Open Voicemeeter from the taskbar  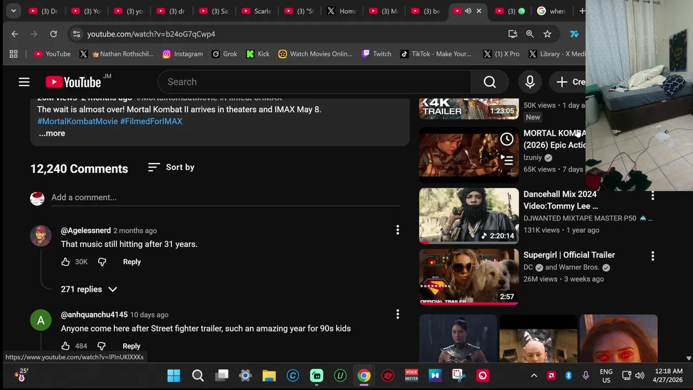click(411, 375)
